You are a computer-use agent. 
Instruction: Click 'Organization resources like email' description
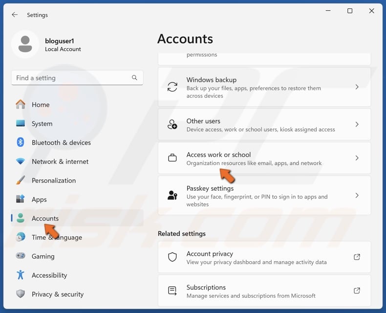(254, 163)
